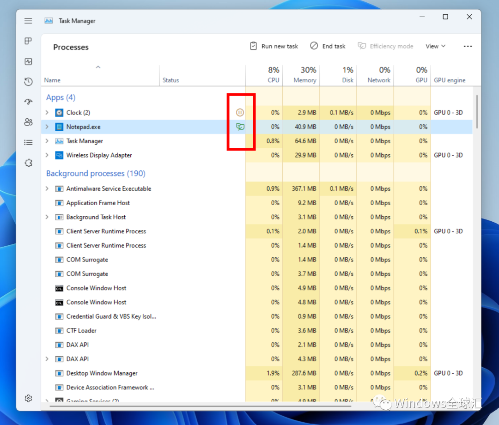499x425 pixels.
Task: Select the second COM Surrogate row
Action: pos(257,274)
